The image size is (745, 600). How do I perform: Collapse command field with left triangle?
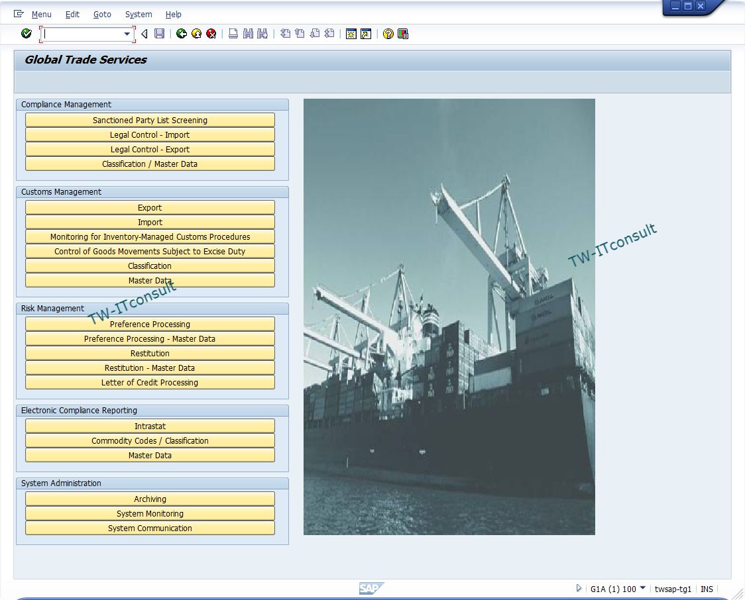point(144,34)
